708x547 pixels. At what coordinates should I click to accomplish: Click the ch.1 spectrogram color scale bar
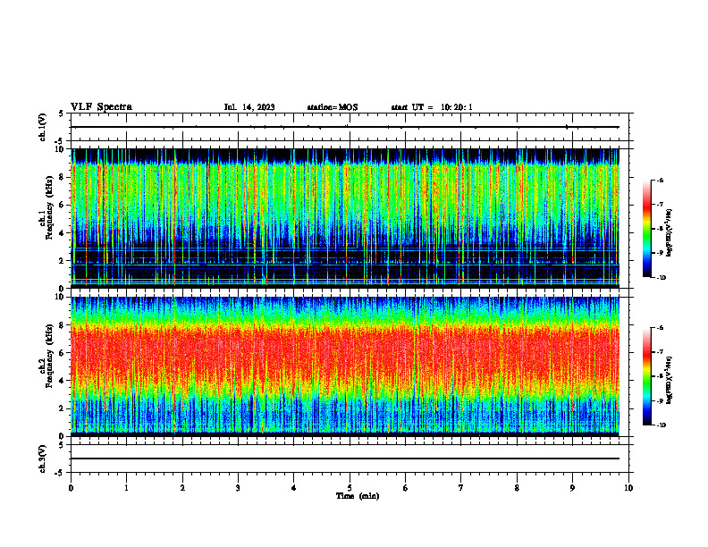coord(646,229)
